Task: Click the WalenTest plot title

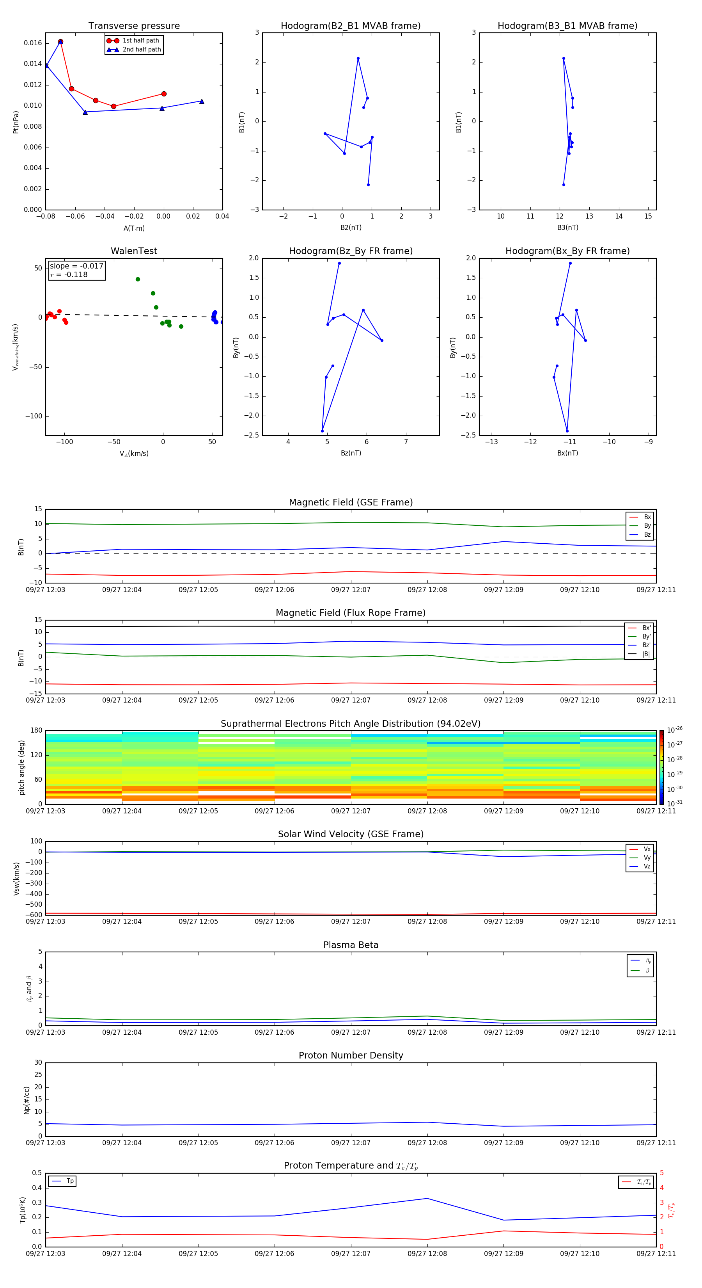Action: coord(134,251)
